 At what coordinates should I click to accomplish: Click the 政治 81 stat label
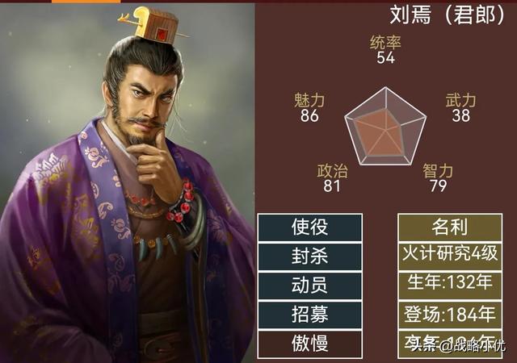[332, 178]
